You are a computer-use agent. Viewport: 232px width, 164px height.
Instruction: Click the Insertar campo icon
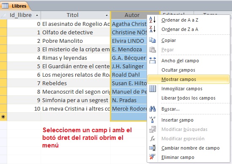[153, 120]
